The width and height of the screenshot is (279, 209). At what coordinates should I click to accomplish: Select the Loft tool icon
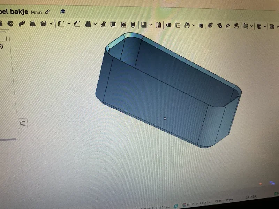pos(32,23)
